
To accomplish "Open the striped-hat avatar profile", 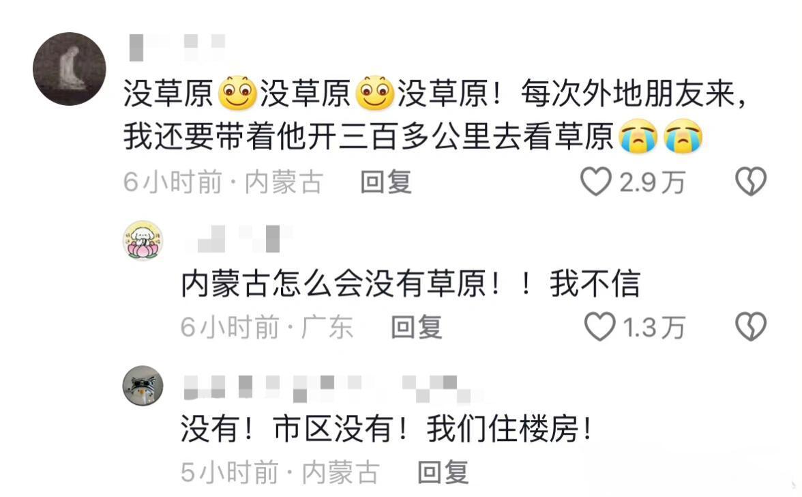I will 143,386.
